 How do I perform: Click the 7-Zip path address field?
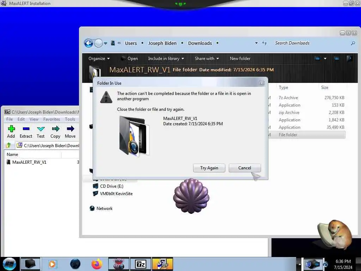click(x=48, y=145)
